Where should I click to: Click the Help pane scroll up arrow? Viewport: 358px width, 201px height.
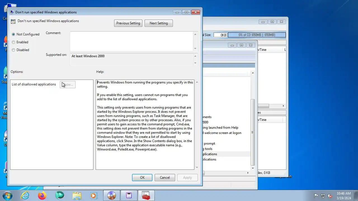tap(197, 82)
